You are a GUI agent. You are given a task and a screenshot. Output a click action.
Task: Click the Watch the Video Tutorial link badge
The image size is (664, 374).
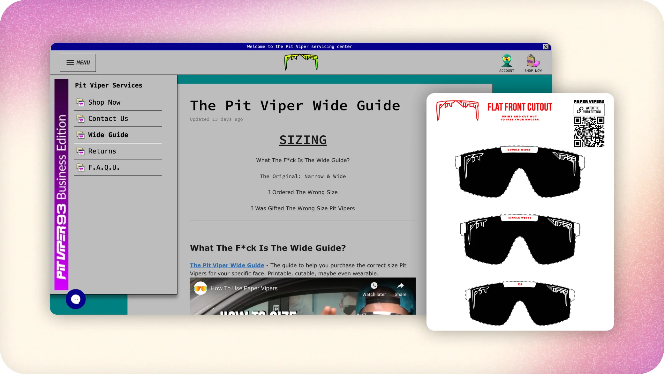point(589,110)
